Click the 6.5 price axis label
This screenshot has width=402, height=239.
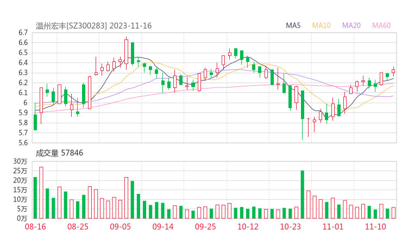(23, 53)
